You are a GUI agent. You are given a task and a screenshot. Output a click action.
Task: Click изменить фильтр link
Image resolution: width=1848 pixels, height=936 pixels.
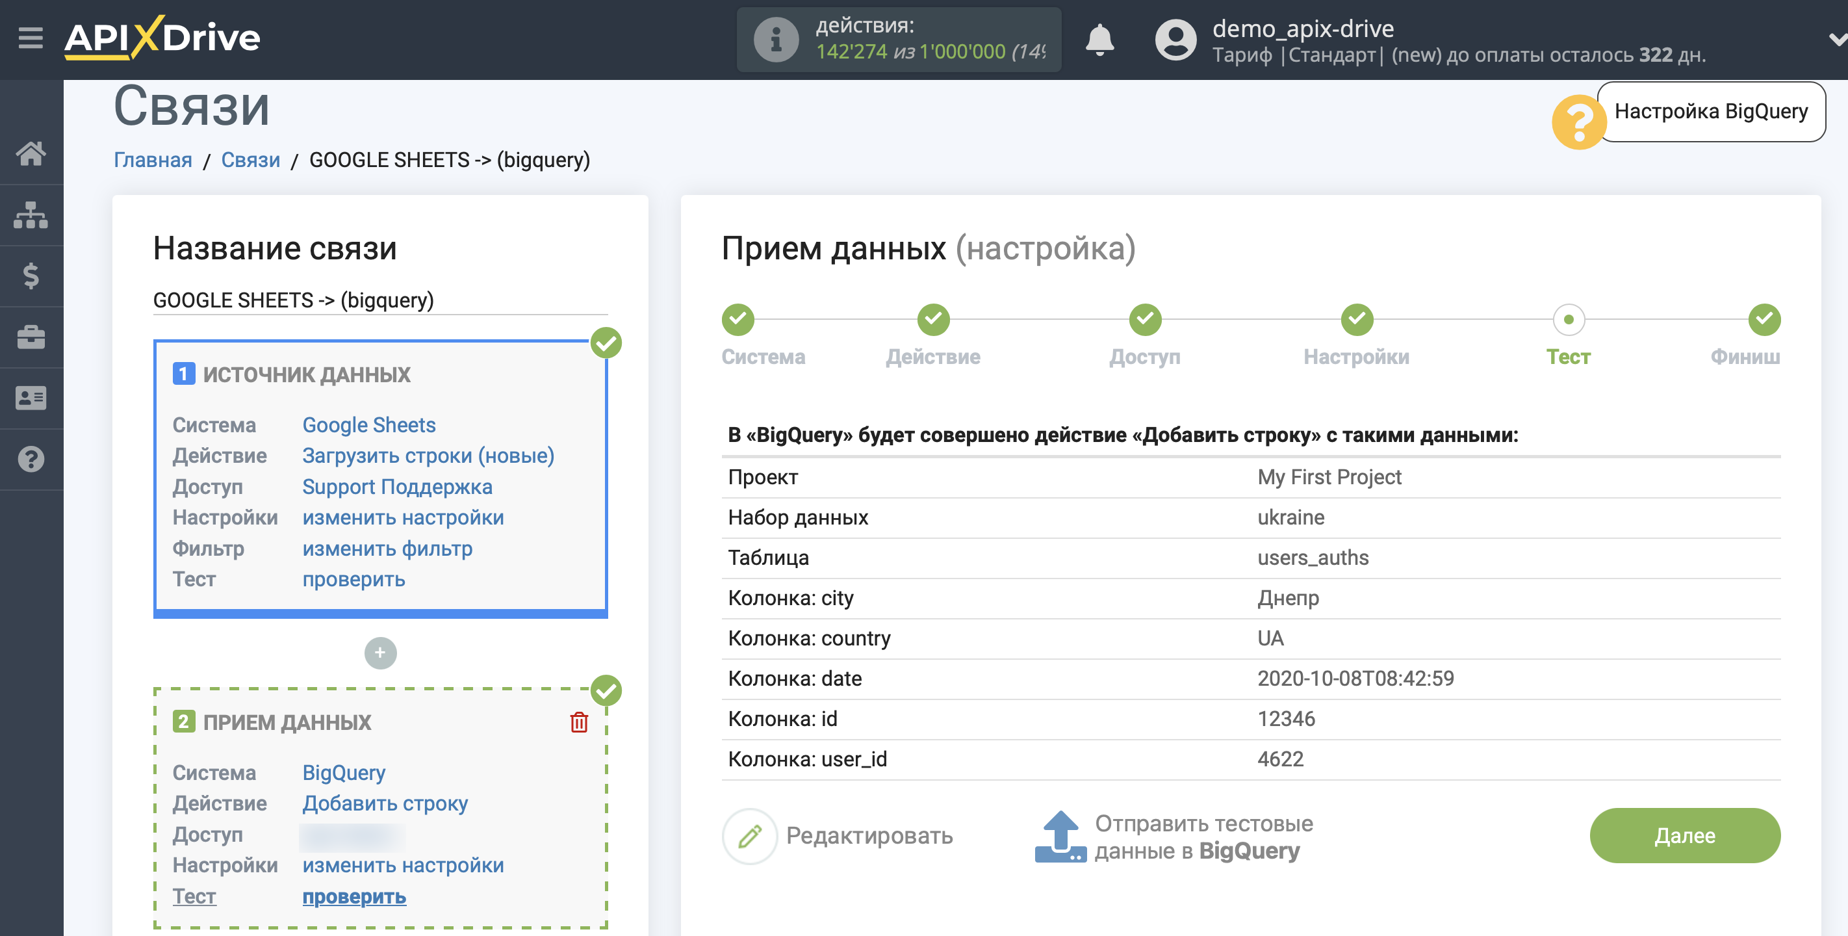pos(387,549)
